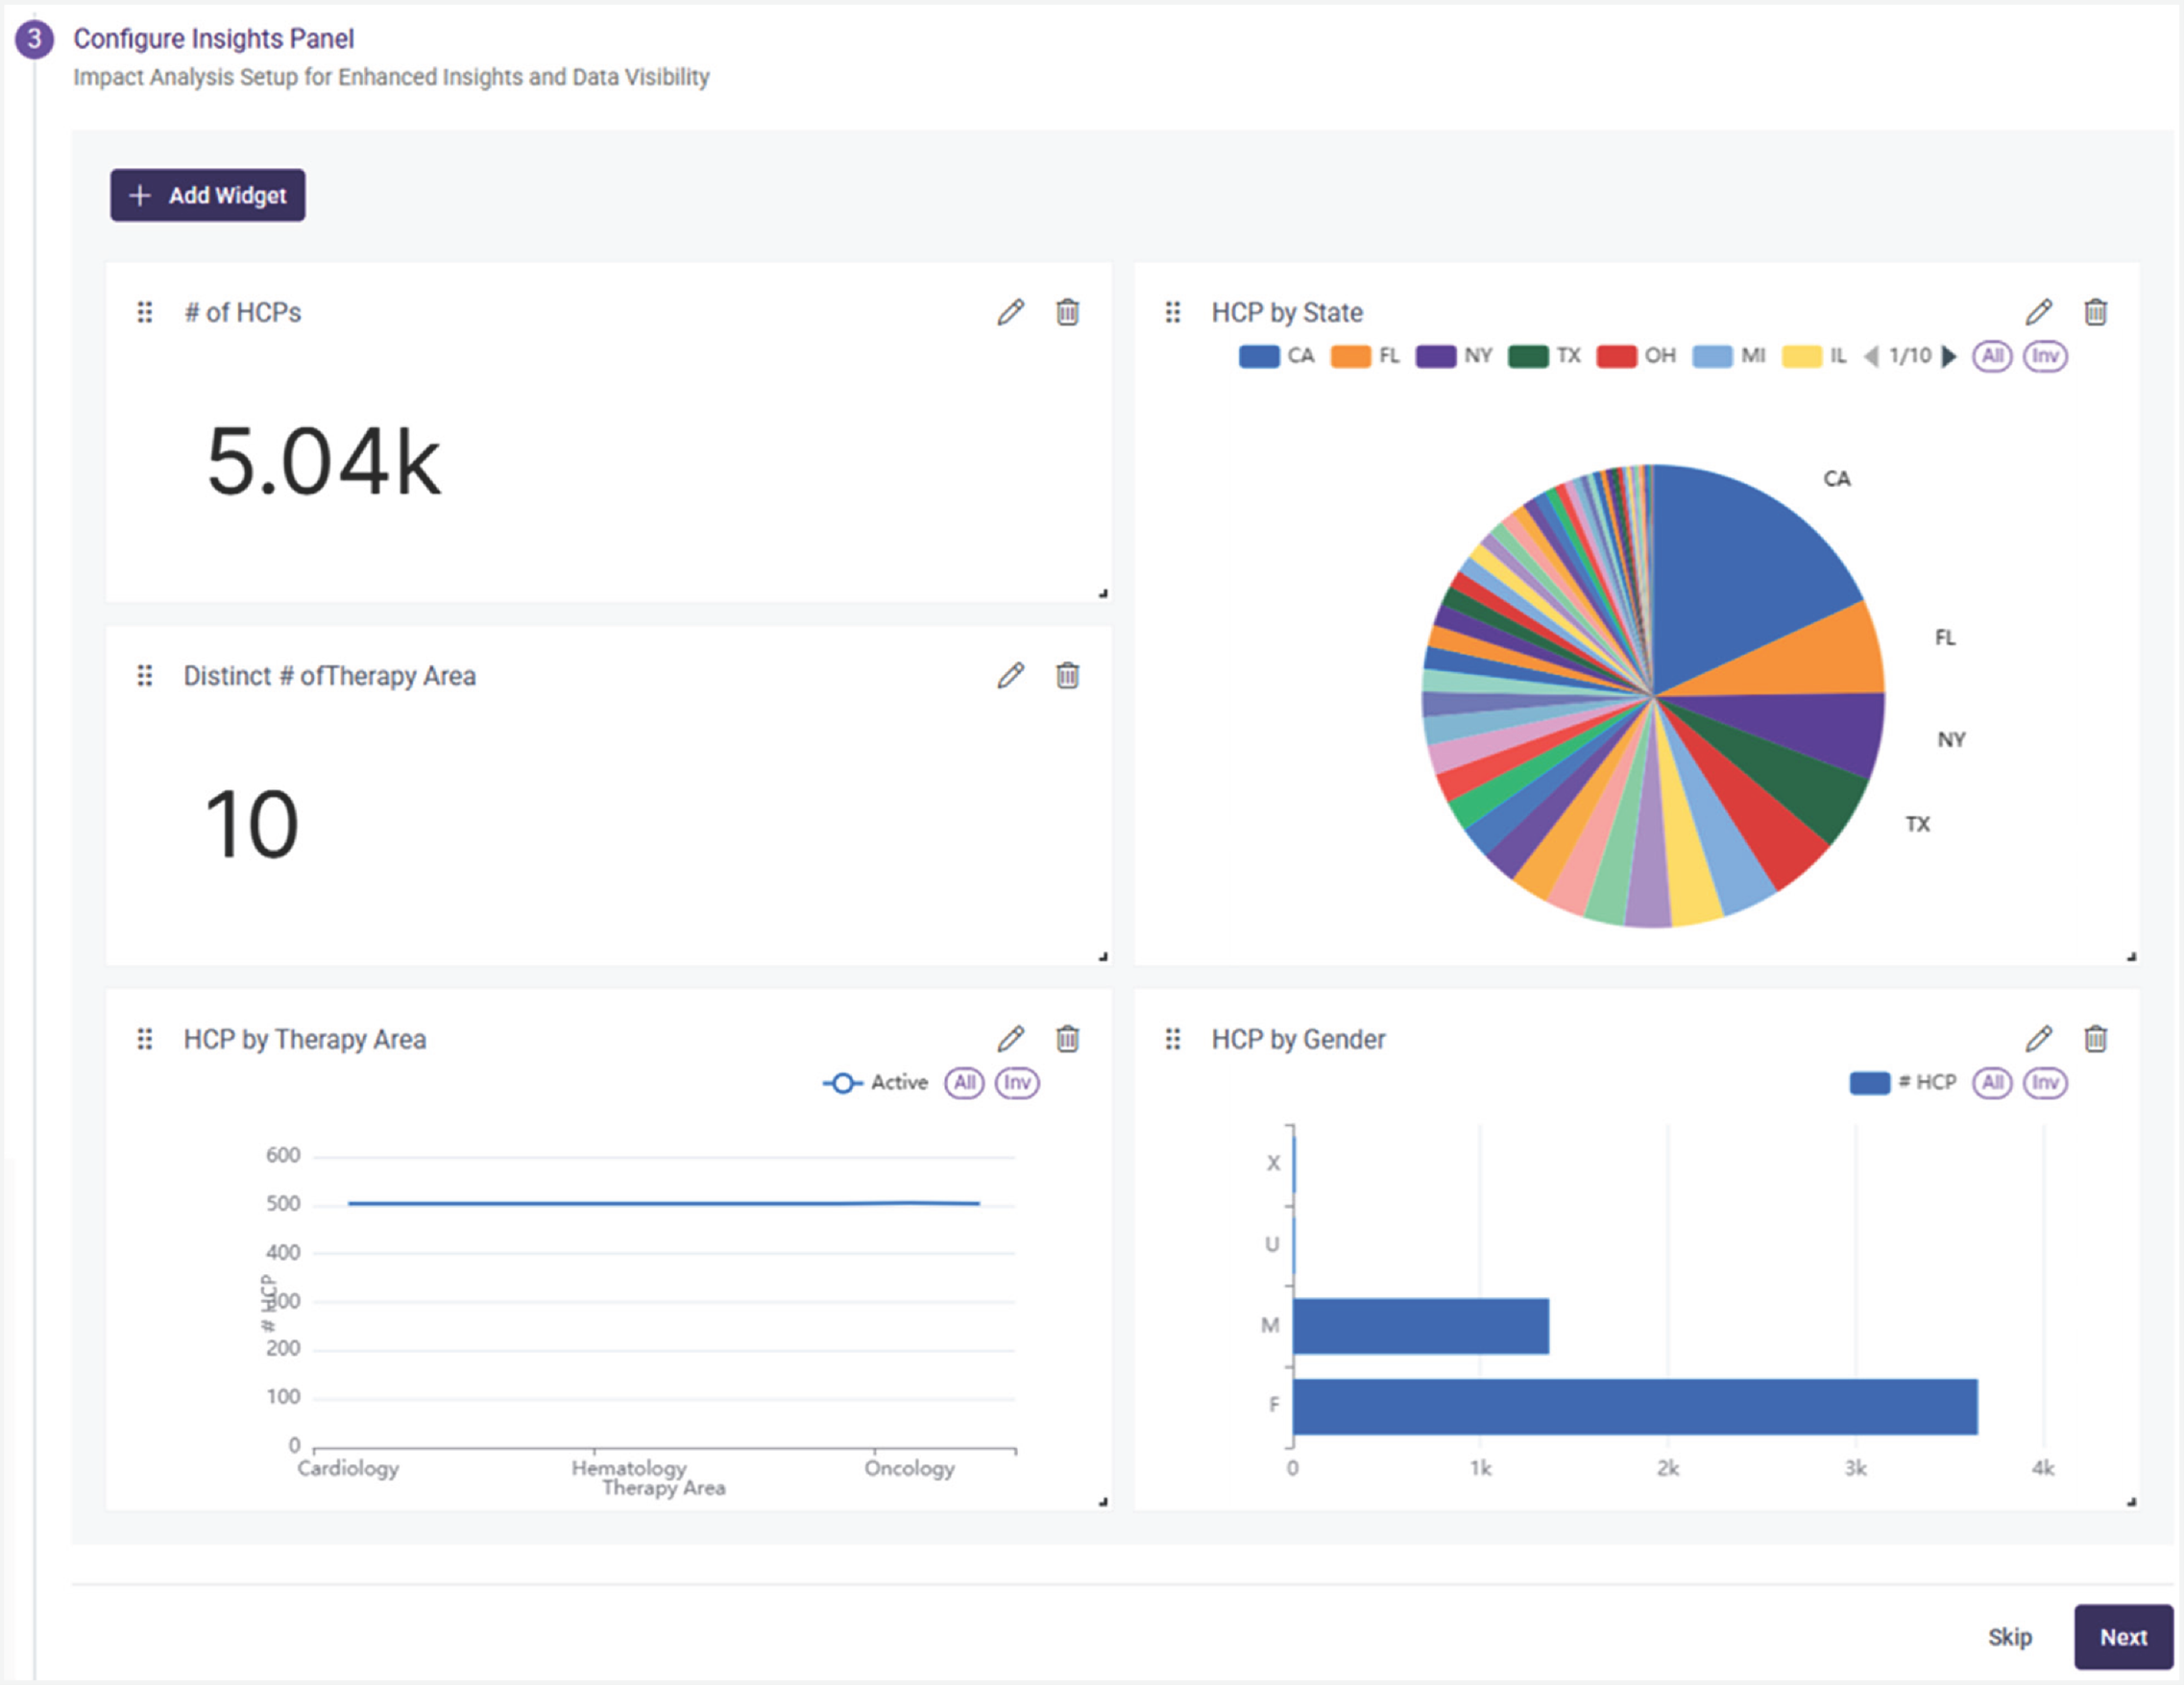Click the HCP by Gender pencil icon

pos(2038,1040)
